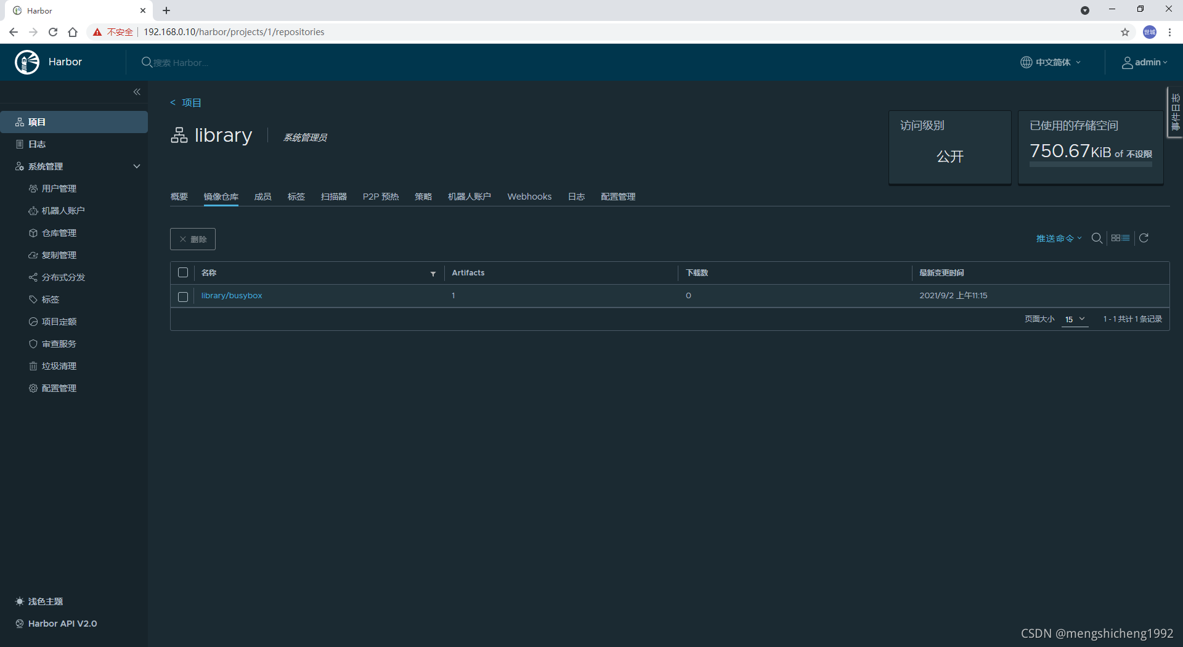Open 仓库管理 page

point(59,233)
